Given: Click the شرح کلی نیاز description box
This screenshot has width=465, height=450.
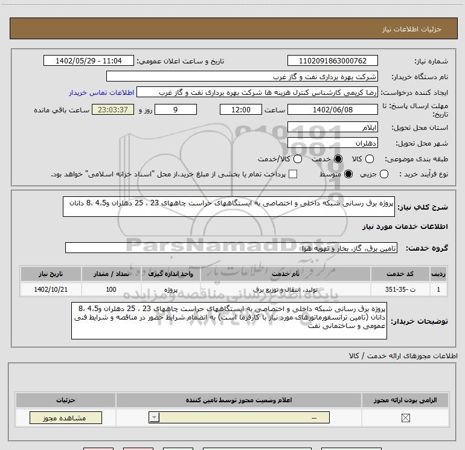Looking at the screenshot, I should tap(229, 207).
